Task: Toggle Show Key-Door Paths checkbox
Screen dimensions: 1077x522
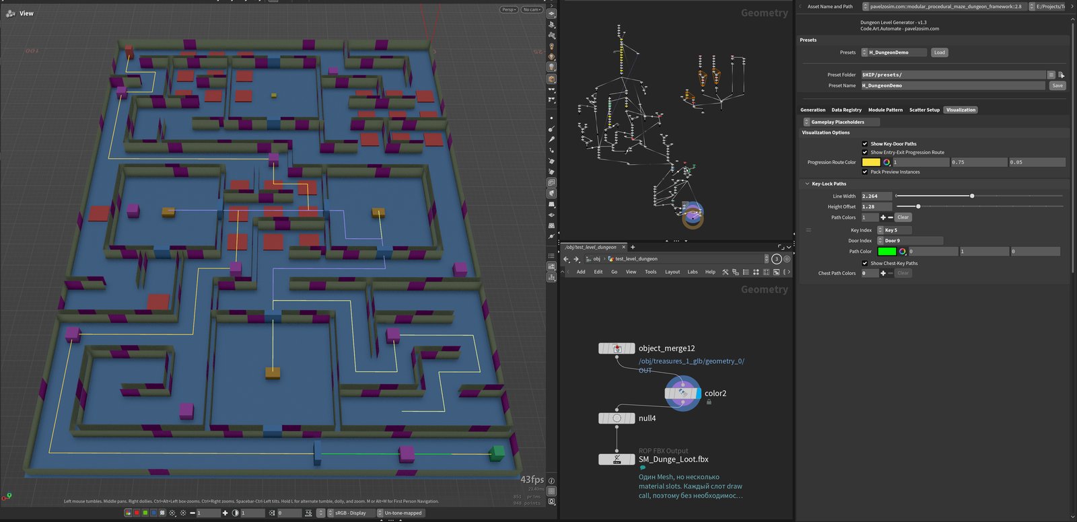Action: click(865, 143)
